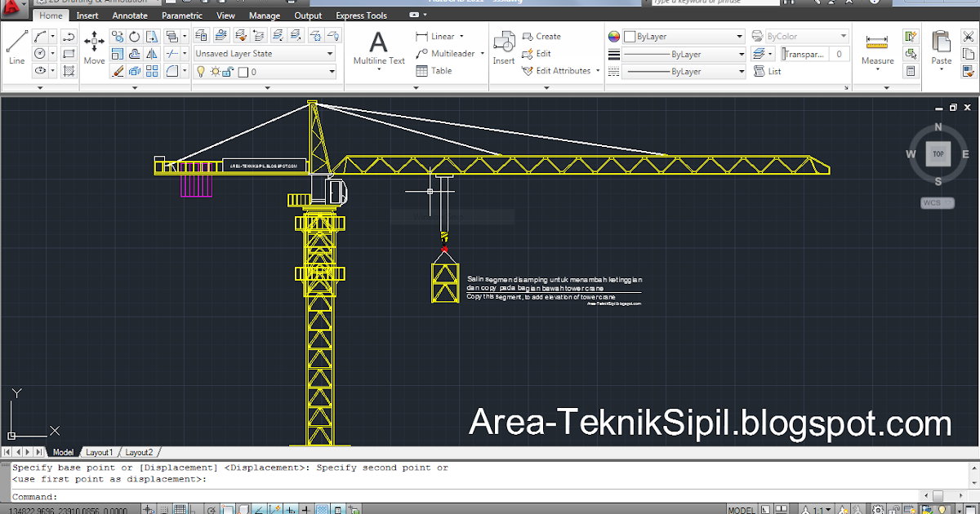
Task: Switch to the Layout1 tab
Action: pyautogui.click(x=100, y=451)
